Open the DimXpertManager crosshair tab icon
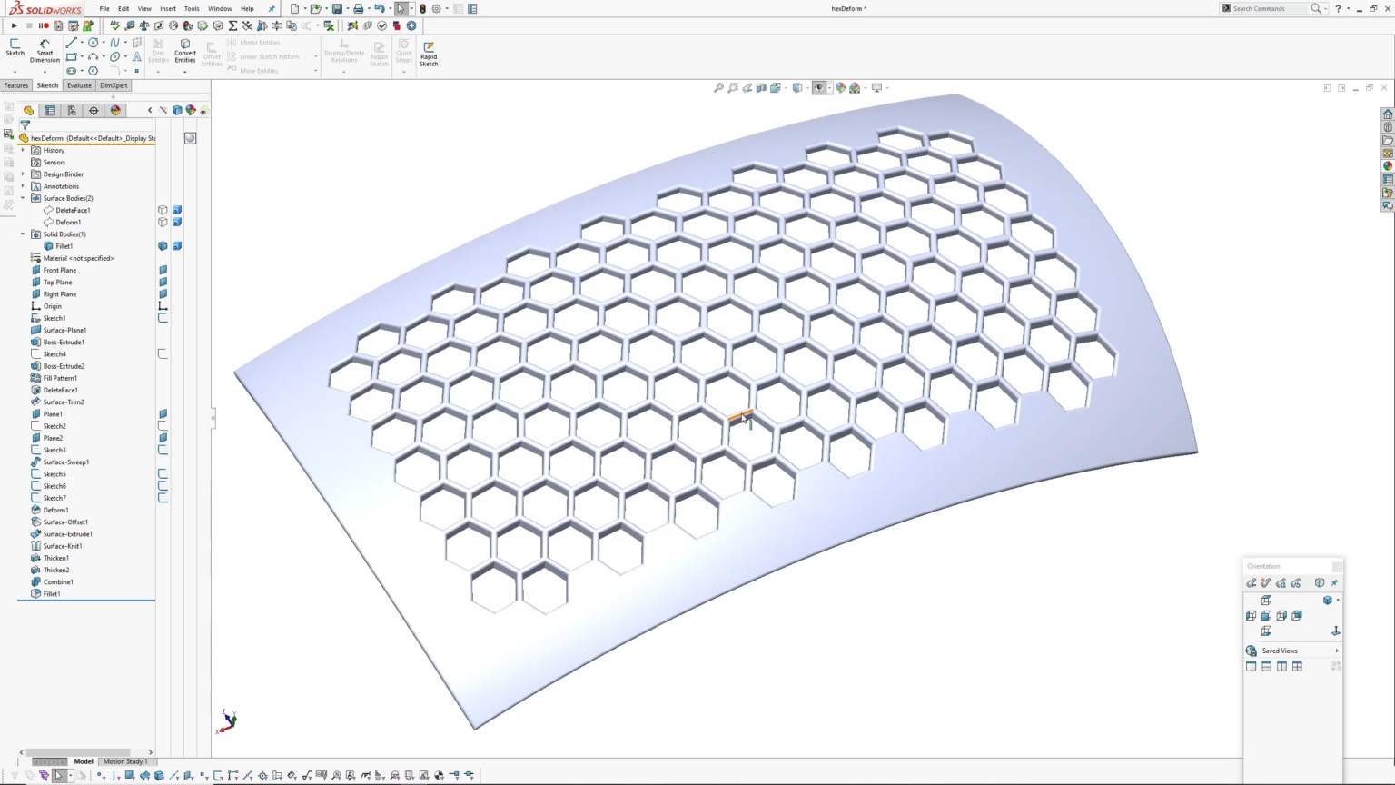 (94, 111)
